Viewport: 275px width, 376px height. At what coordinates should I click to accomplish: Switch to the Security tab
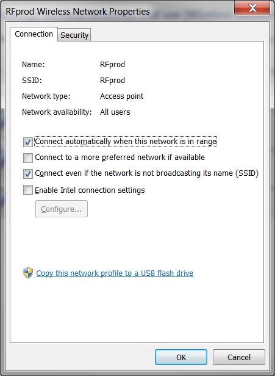point(74,35)
